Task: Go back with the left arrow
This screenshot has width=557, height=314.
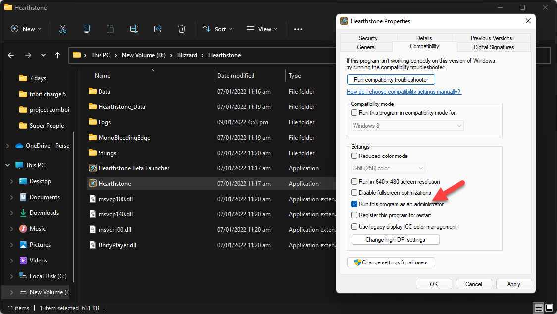Action: point(11,55)
